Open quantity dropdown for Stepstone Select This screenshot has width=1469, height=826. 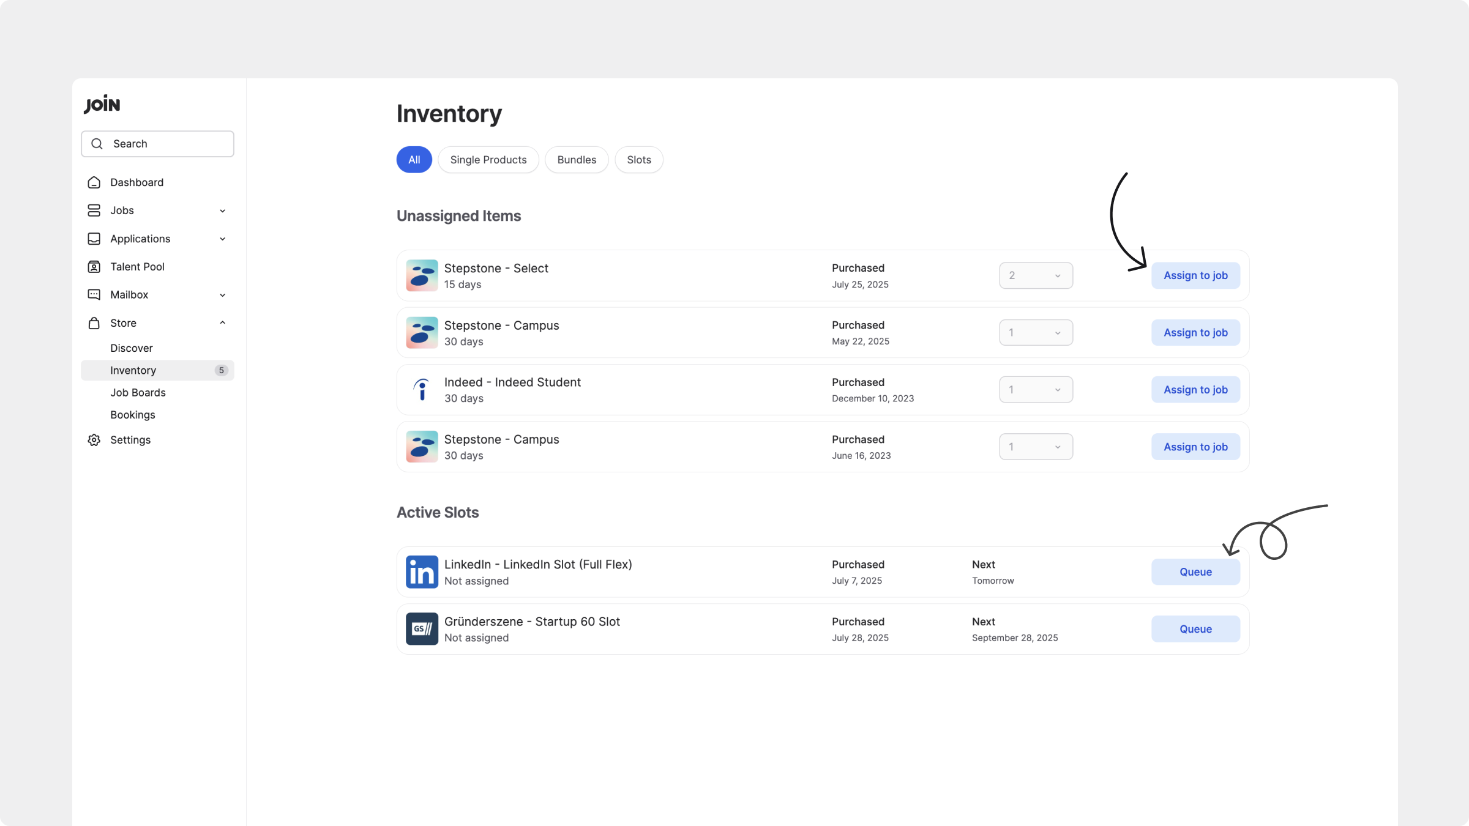(1036, 275)
